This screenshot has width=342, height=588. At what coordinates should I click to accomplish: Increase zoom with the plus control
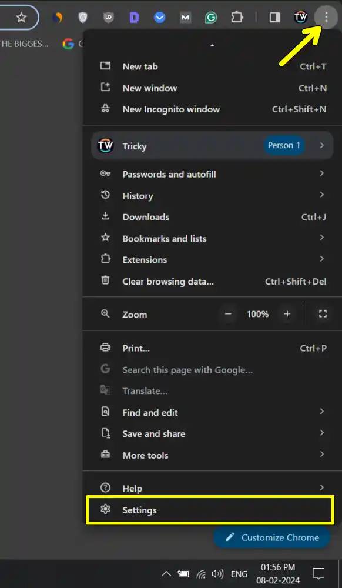coord(287,313)
